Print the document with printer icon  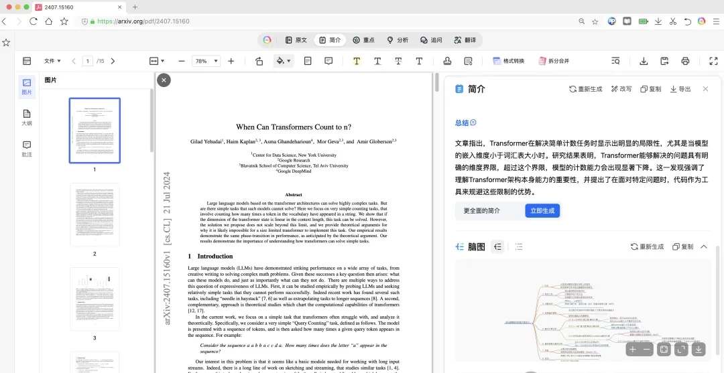685,61
